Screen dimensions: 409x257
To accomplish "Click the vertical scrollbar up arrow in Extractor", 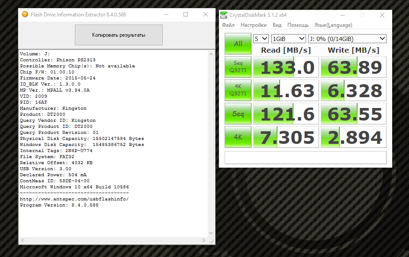I will click(211, 54).
